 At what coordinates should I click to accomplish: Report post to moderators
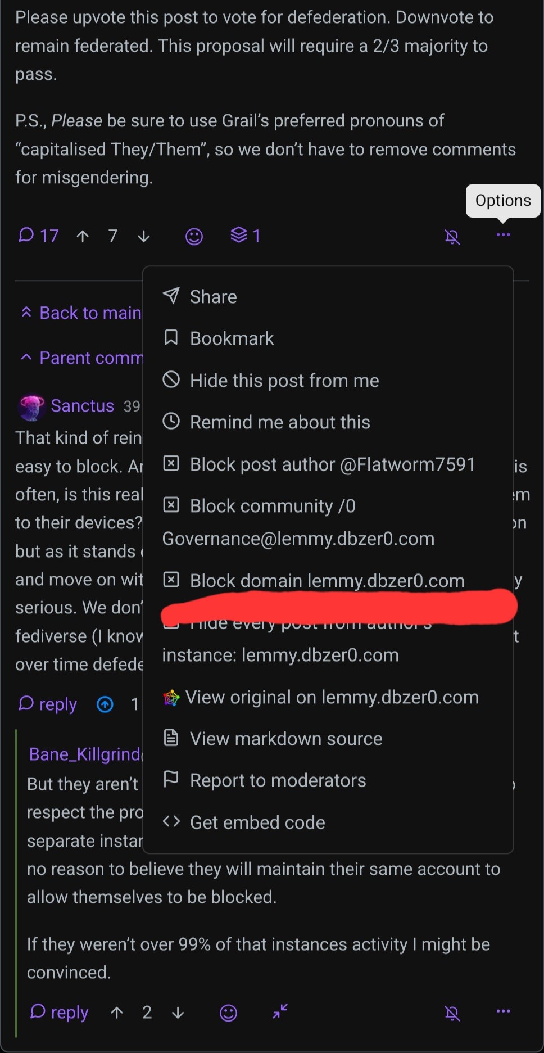click(278, 780)
